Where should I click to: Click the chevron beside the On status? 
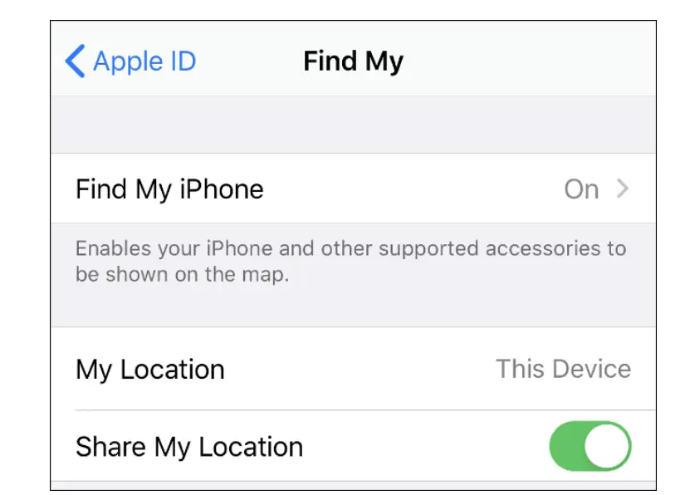pyautogui.click(x=623, y=189)
